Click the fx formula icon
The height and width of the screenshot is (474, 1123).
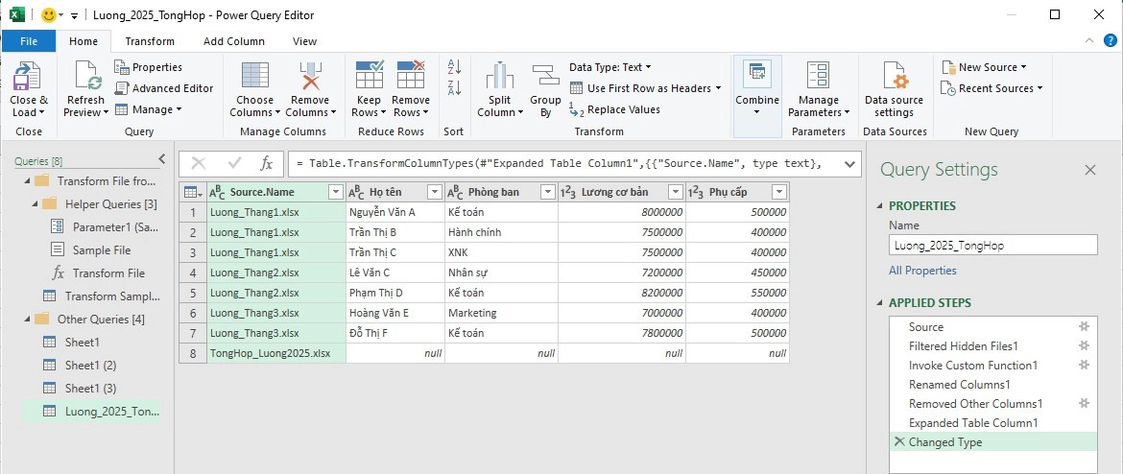267,164
